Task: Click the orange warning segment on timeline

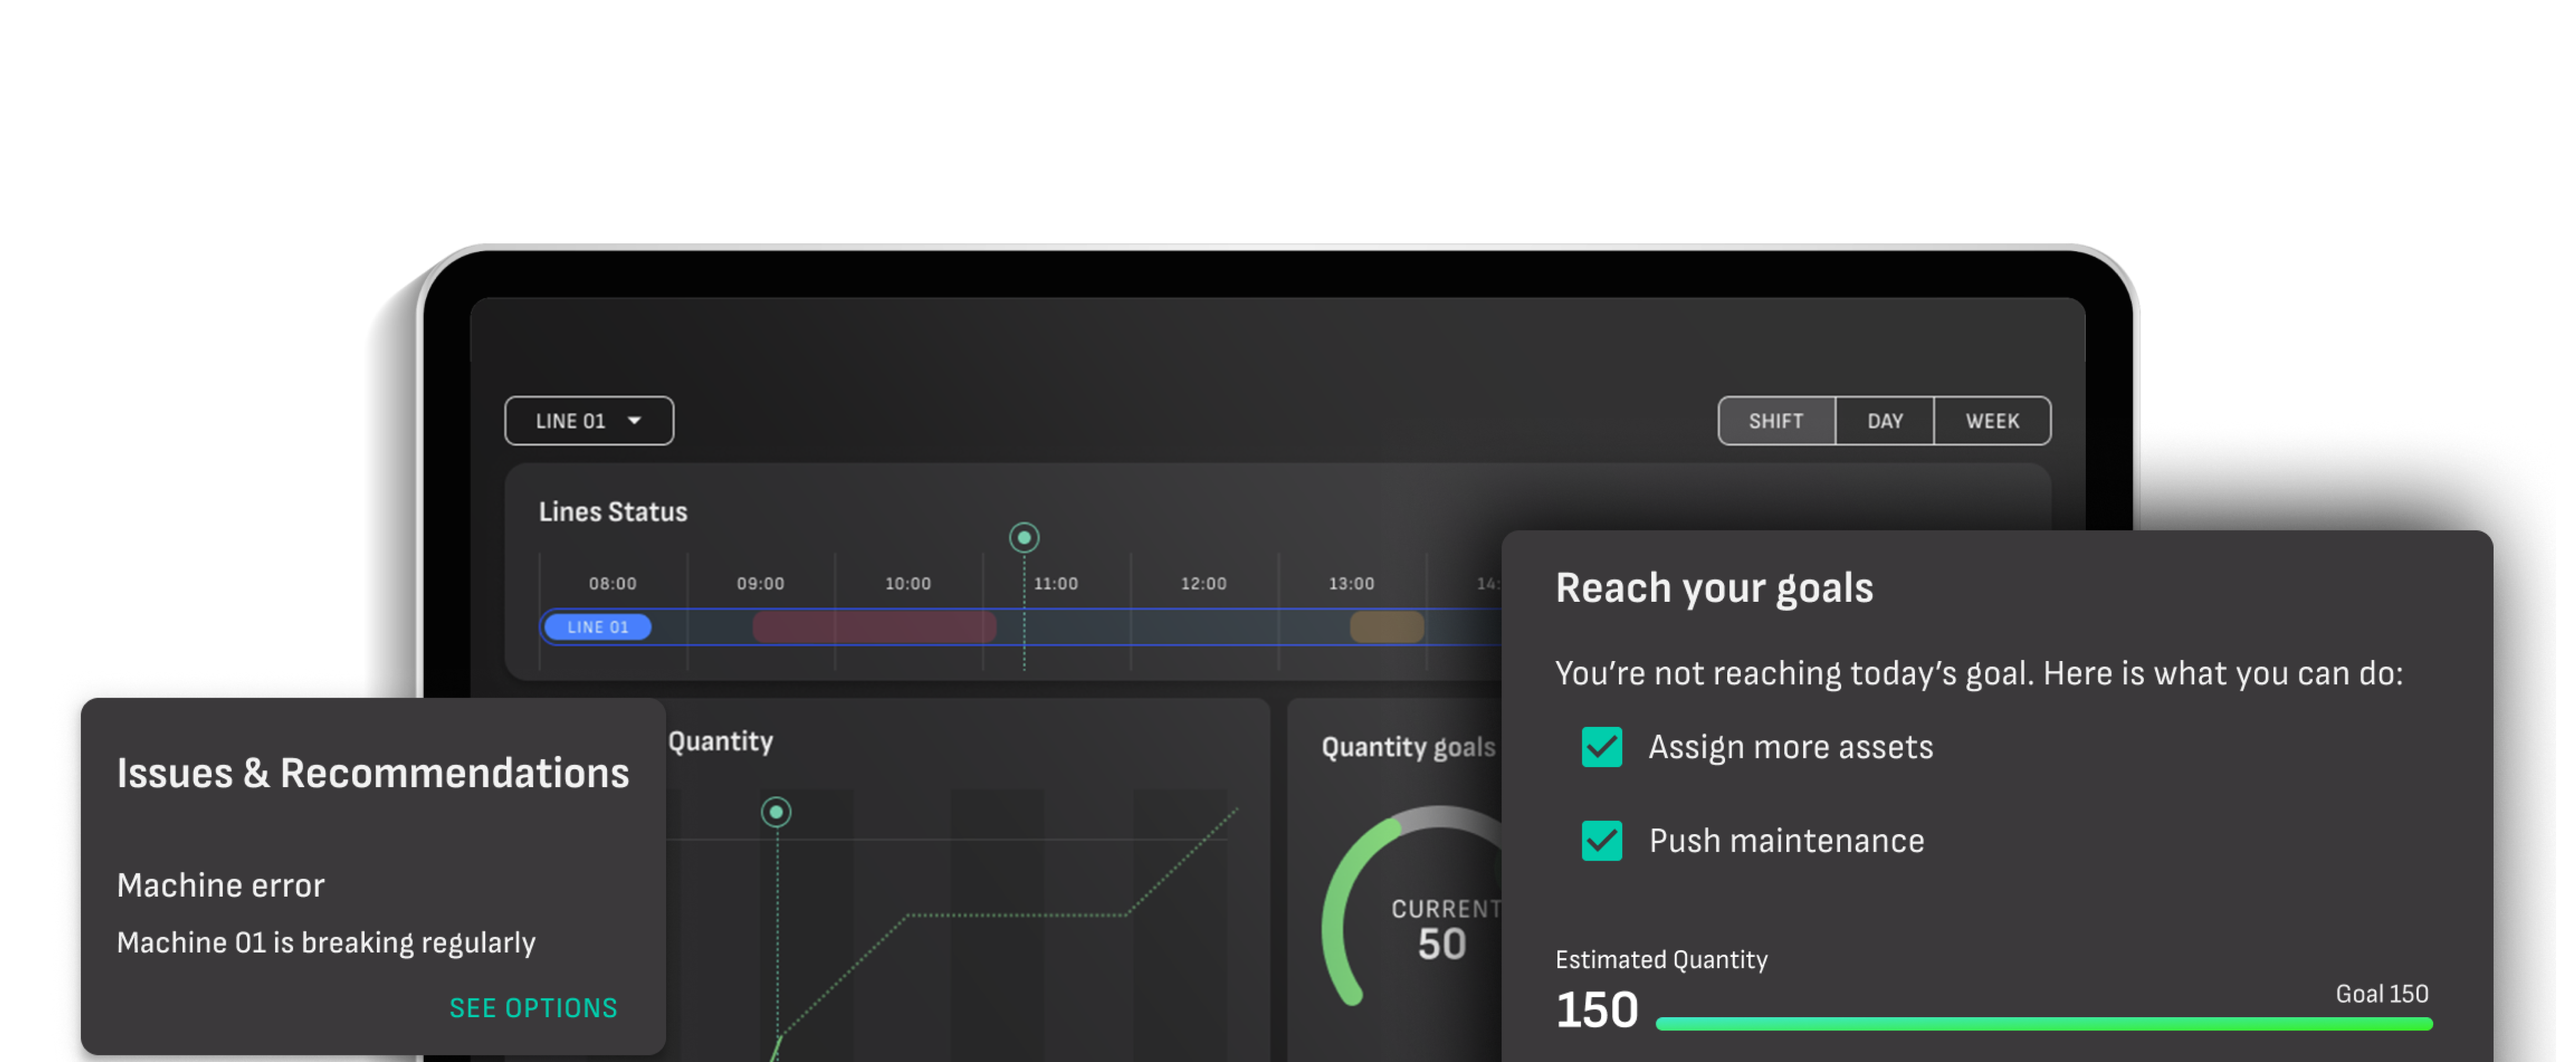Action: [1386, 627]
